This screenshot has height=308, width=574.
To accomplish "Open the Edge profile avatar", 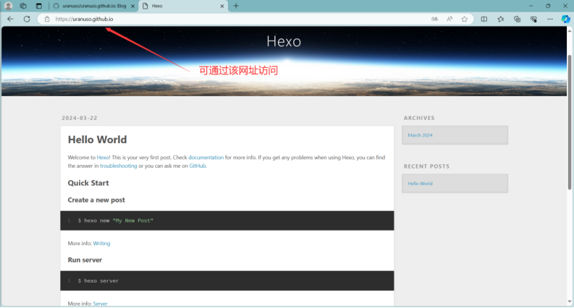I will (9, 6).
